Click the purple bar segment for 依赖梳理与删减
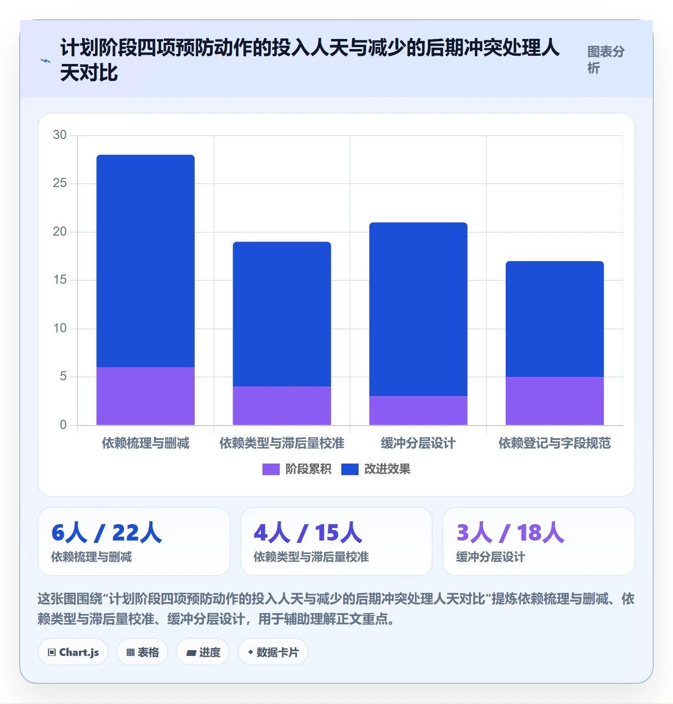The width and height of the screenshot is (673, 704). pos(146,396)
